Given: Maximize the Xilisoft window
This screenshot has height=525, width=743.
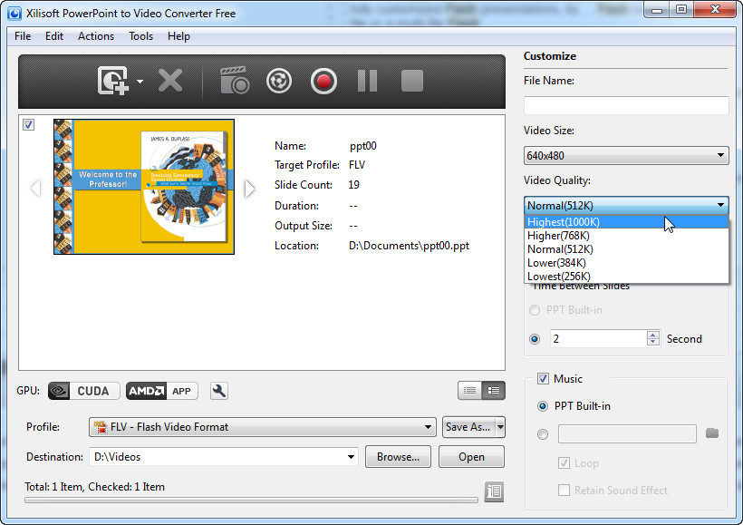Looking at the screenshot, I should pyautogui.click(x=680, y=10).
